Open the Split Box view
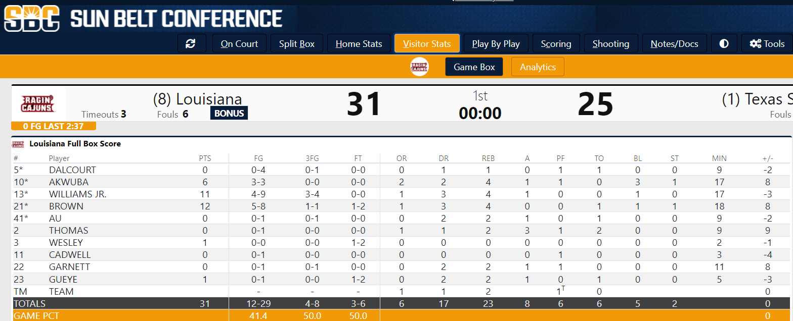The image size is (793, 321). coord(297,44)
